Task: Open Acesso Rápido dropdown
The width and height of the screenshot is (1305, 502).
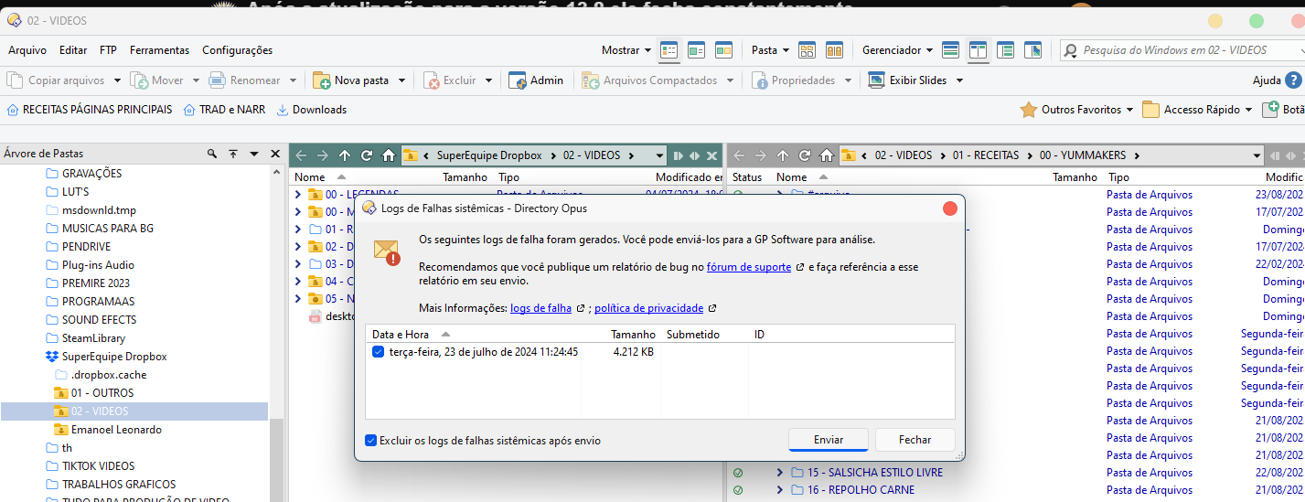Action: point(1249,110)
